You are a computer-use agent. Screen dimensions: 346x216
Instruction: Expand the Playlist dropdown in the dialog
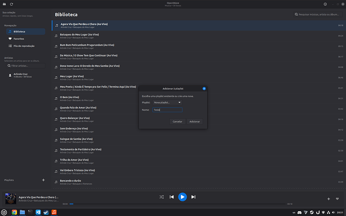[x=167, y=102]
